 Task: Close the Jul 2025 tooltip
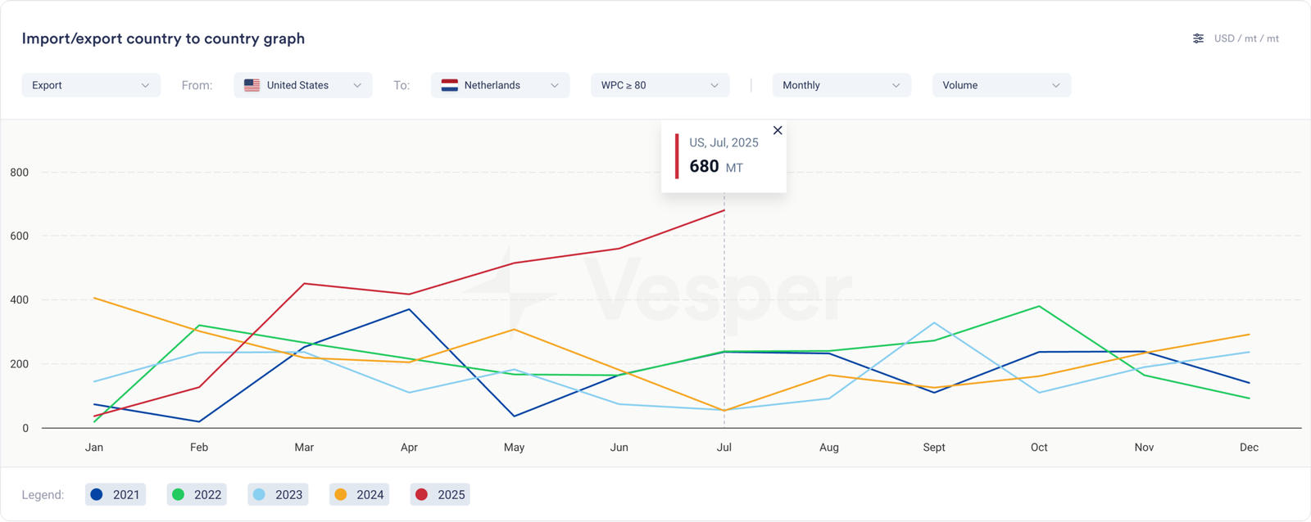[778, 131]
